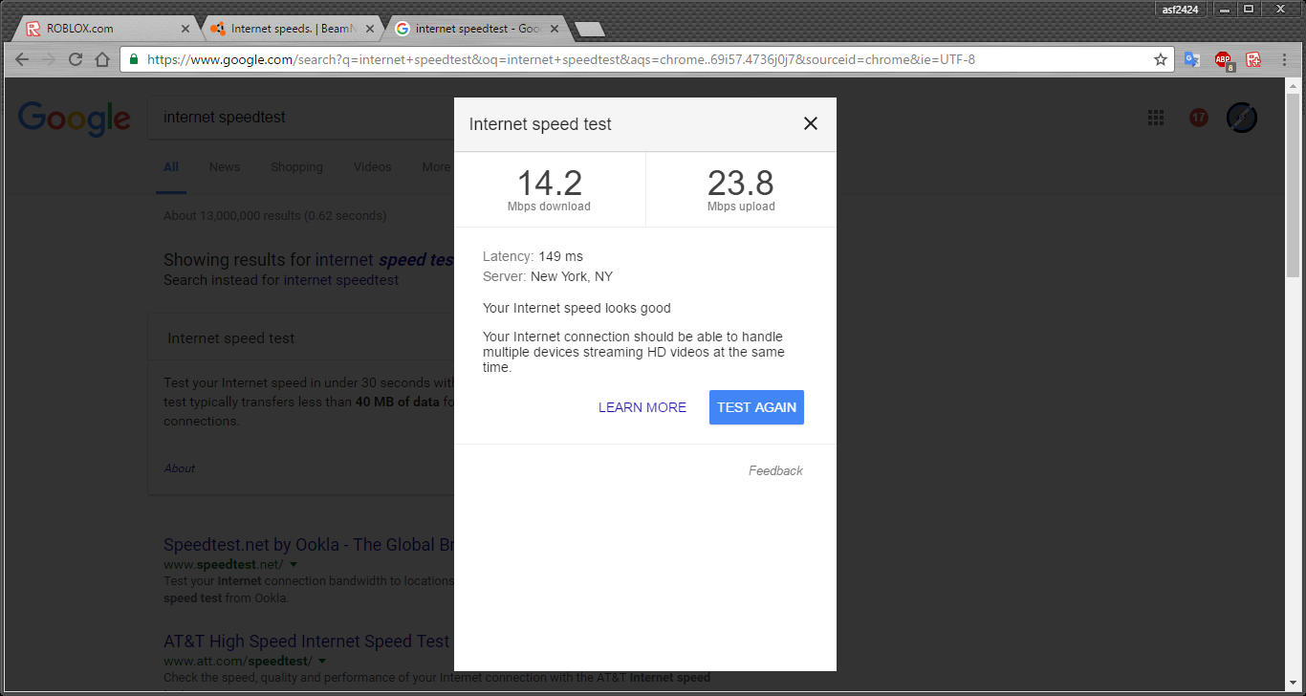Open Google notifications badge showing 17
The image size is (1306, 696).
click(x=1199, y=118)
